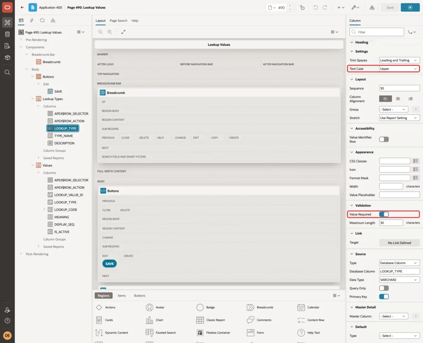This screenshot has width=423, height=343.
Task: Open the Source Type dropdown
Action: [399, 263]
